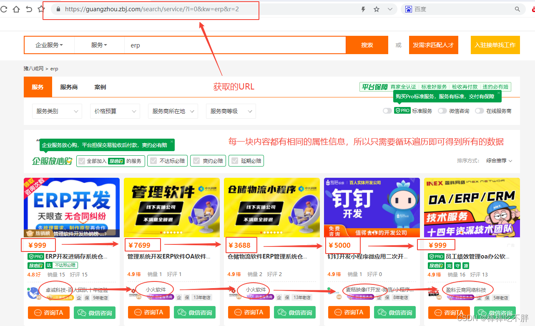Click 微信咨询 on the ¥999 ERP开发 card
The image size is (535, 326).
point(95,312)
